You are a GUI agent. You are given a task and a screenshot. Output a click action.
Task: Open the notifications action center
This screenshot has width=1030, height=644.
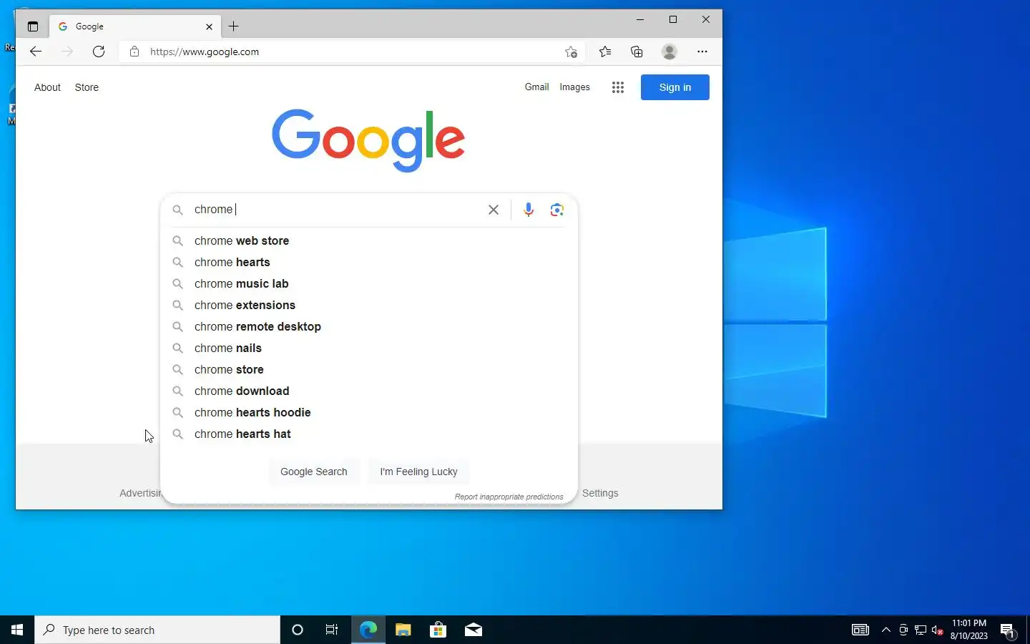(1008, 630)
